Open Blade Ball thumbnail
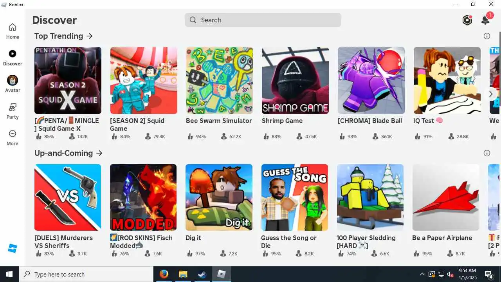This screenshot has height=282, width=501. point(371,80)
